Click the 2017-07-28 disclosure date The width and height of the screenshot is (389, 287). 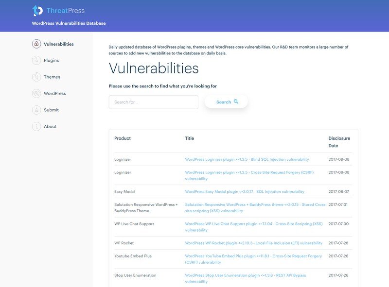coord(338,243)
